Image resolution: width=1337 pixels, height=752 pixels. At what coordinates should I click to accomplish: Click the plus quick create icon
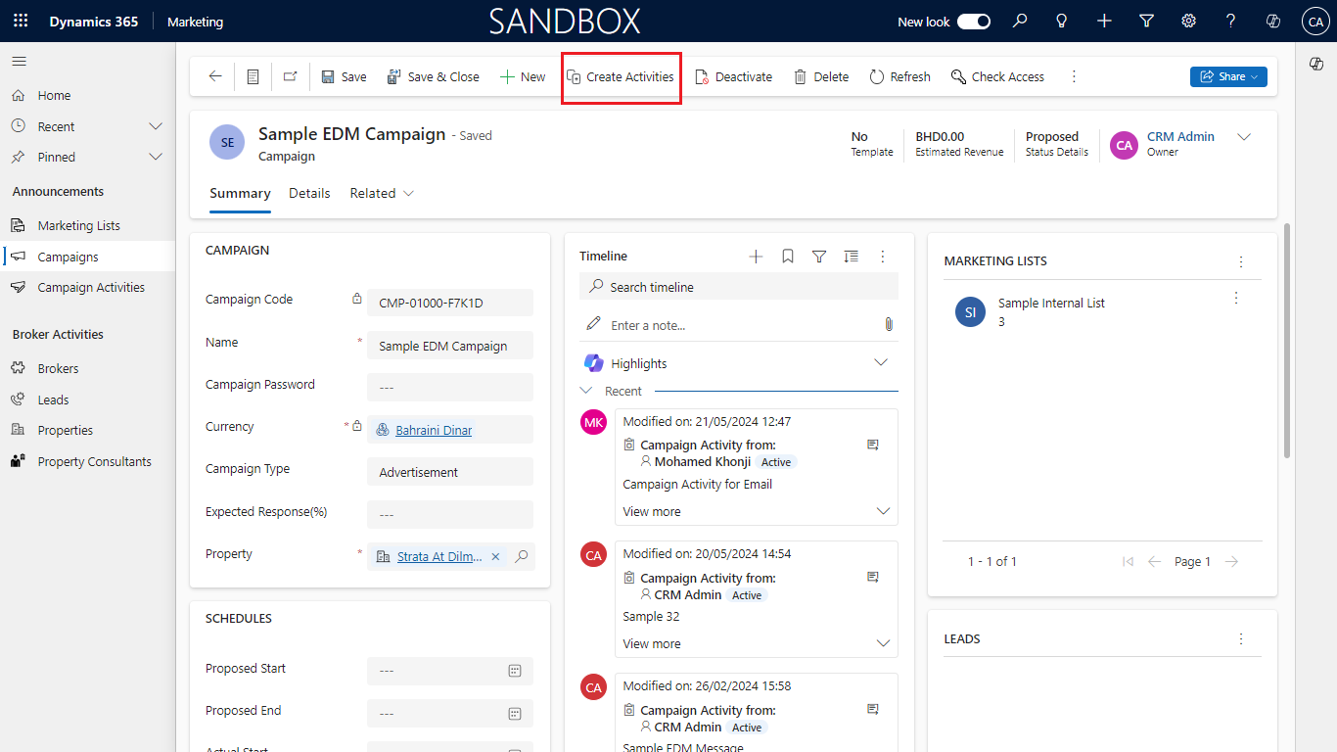1104,22
